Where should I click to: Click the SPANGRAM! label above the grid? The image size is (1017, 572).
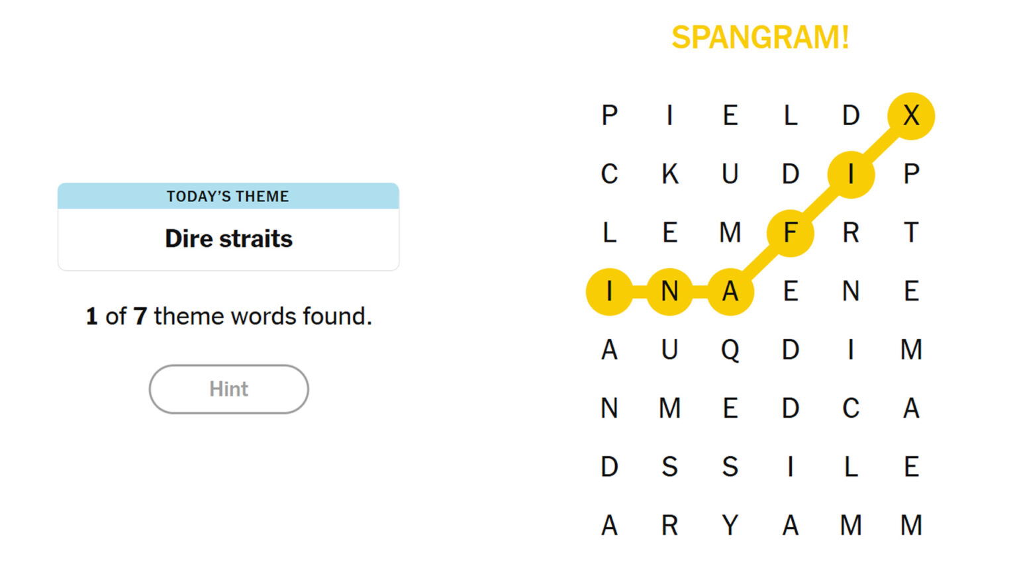[760, 38]
